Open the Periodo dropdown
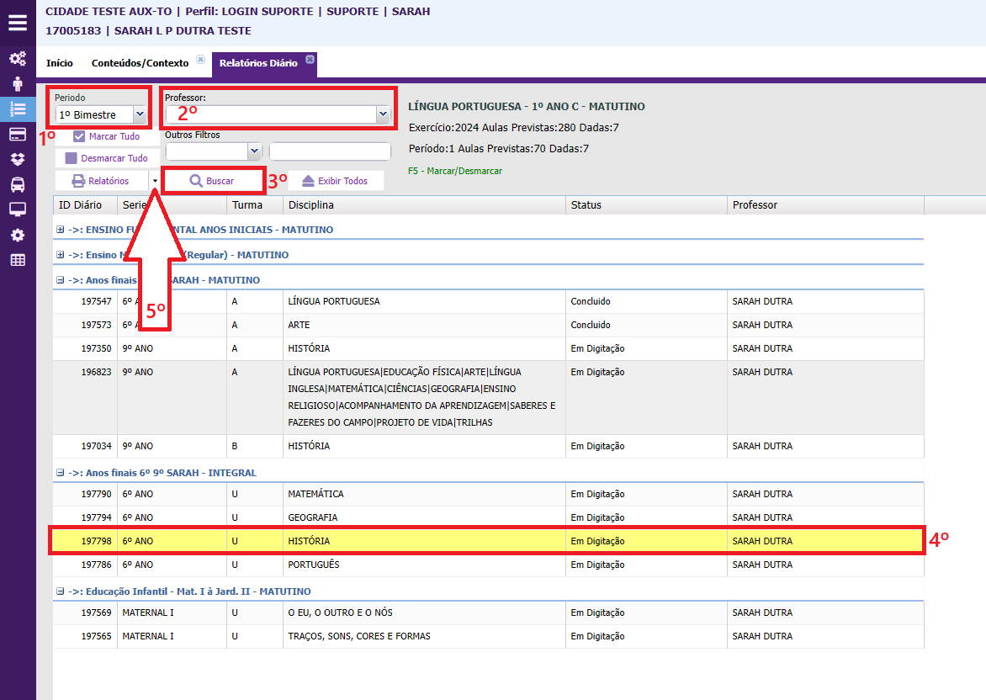This screenshot has width=986, height=700. [x=140, y=114]
